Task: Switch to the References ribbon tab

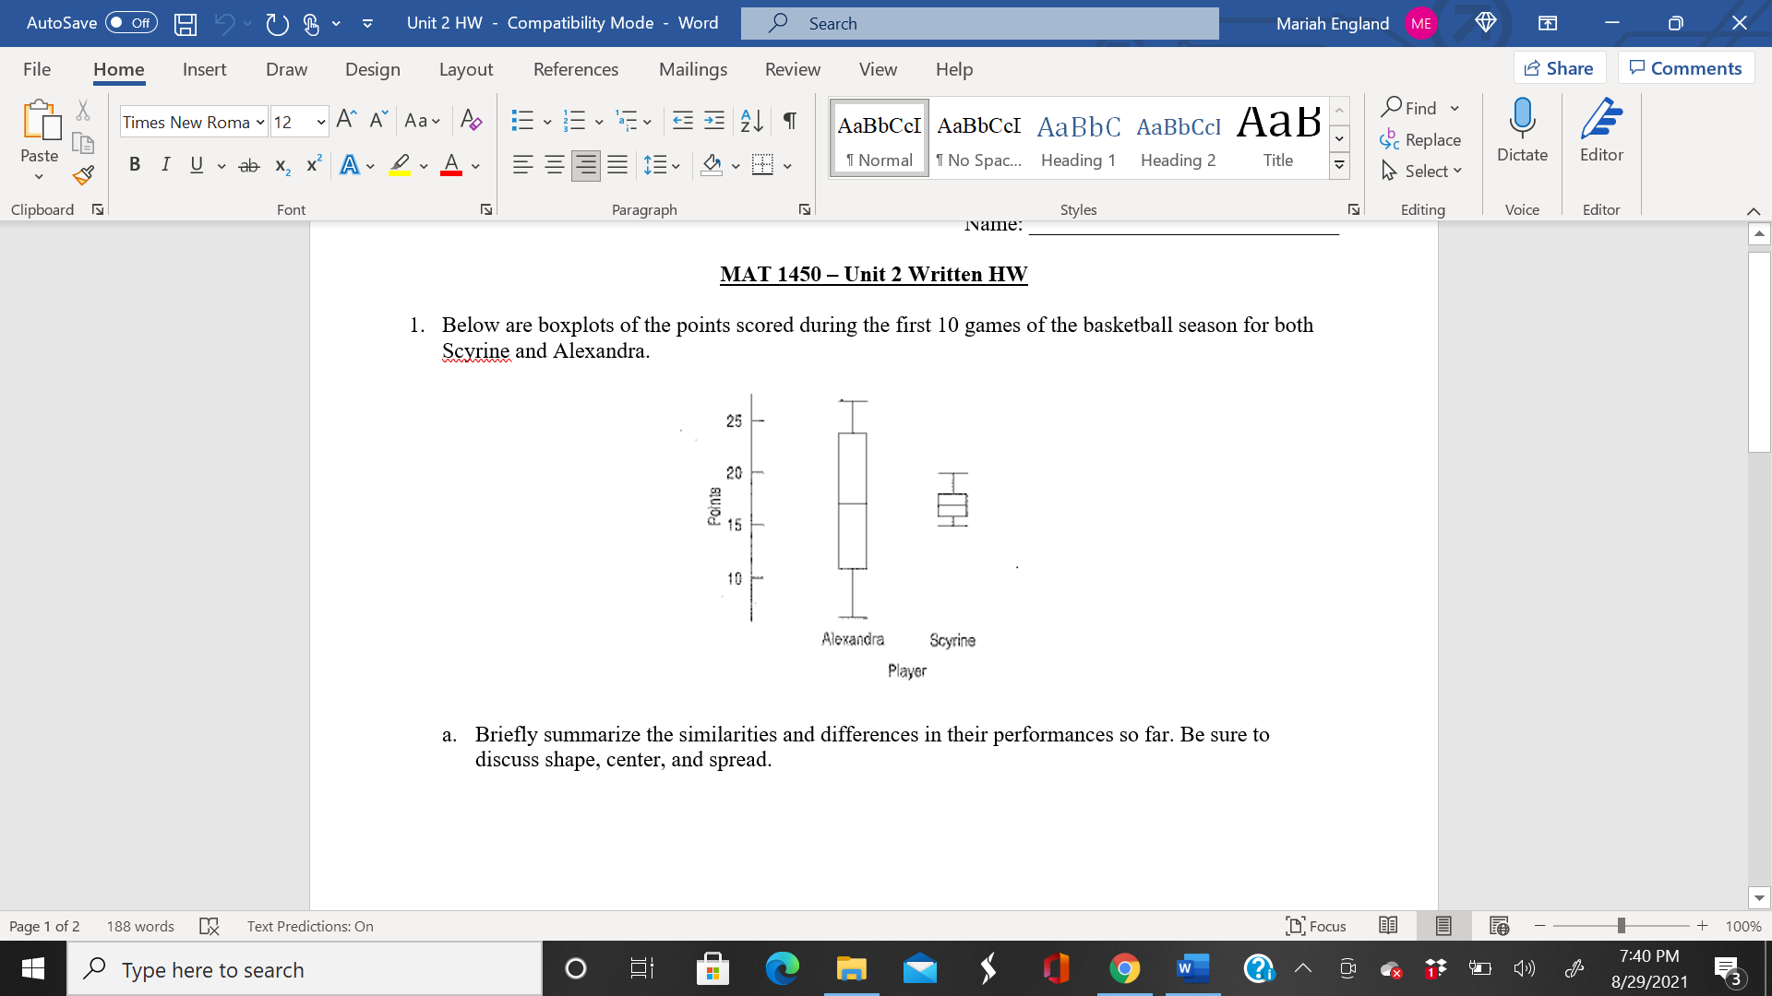Action: [576, 69]
